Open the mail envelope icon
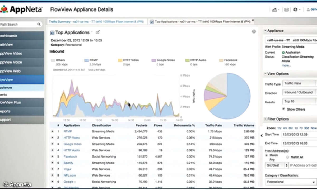The width and height of the screenshot is (317, 190). [x=286, y=10]
